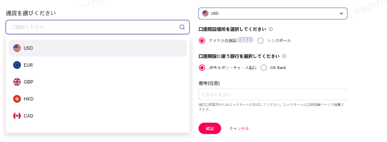
Task: Click the search magnifier icon in currency field
Action: (x=182, y=27)
